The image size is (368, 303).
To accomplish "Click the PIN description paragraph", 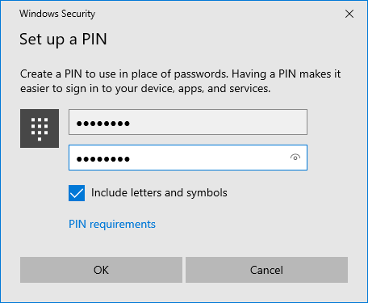I will (x=180, y=81).
